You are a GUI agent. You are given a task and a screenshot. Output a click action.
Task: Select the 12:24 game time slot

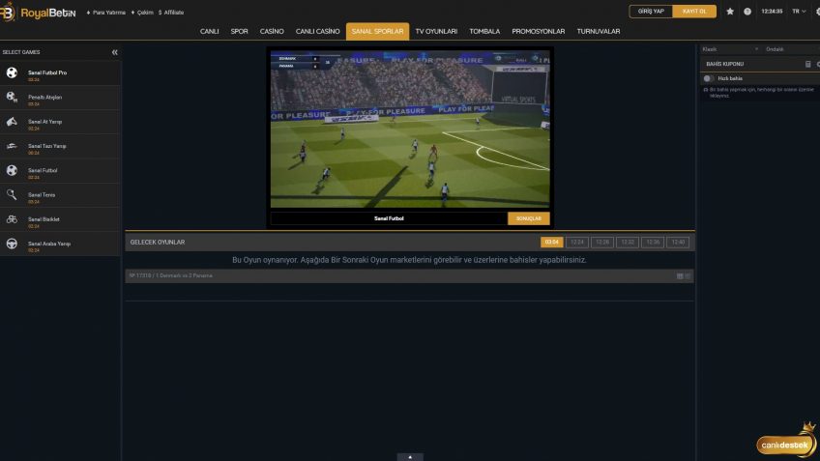(577, 242)
